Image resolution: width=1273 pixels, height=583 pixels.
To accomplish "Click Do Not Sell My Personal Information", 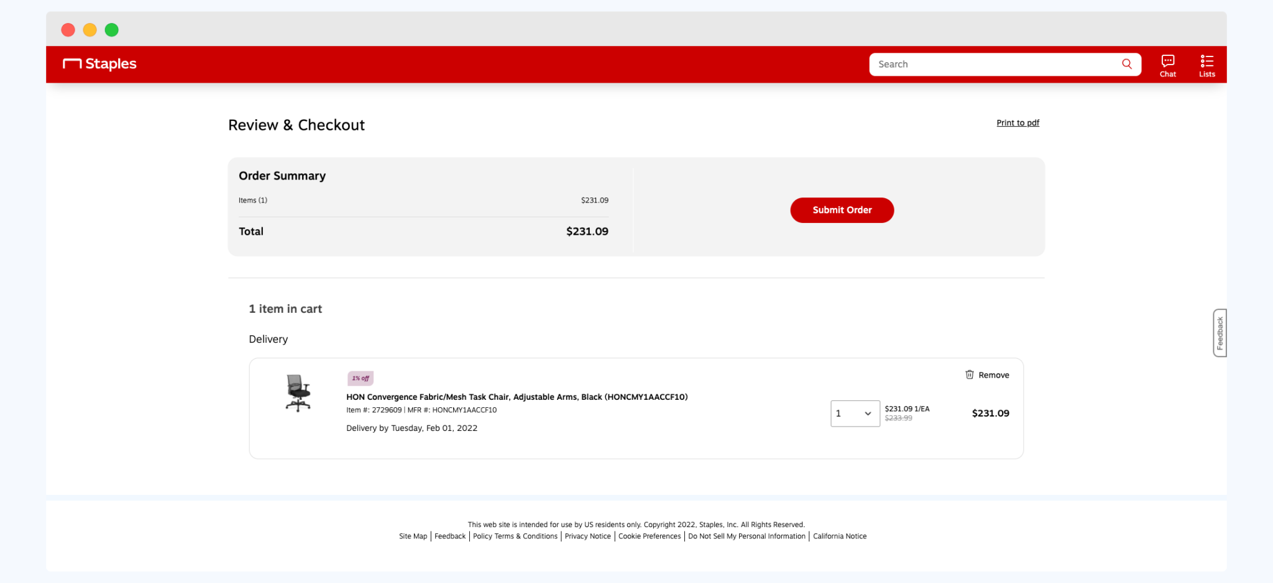I will pos(747,536).
